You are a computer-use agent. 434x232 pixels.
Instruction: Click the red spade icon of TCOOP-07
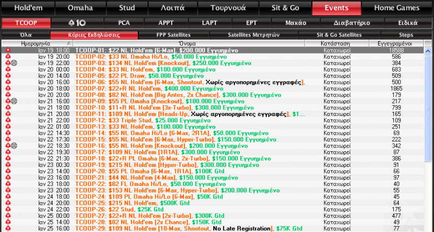point(8,88)
